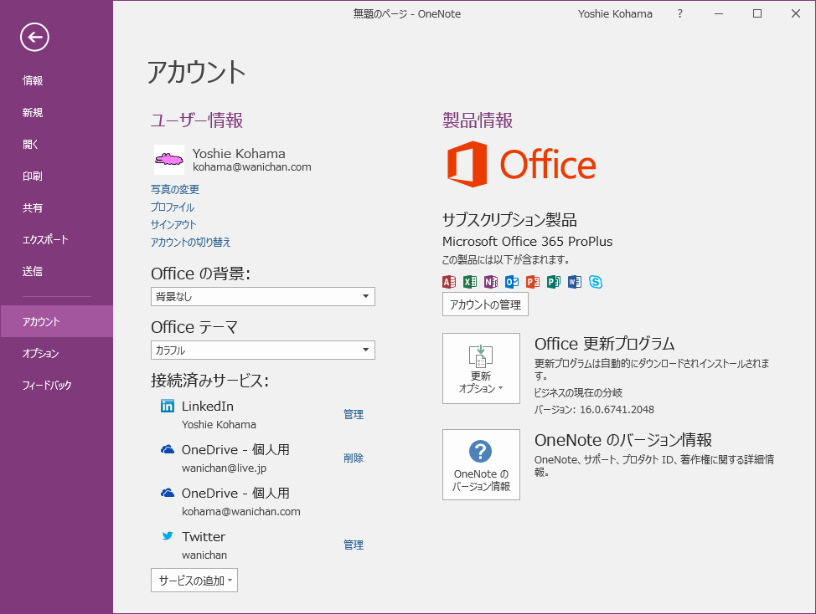Click the アカウントの管理 button

[x=485, y=304]
